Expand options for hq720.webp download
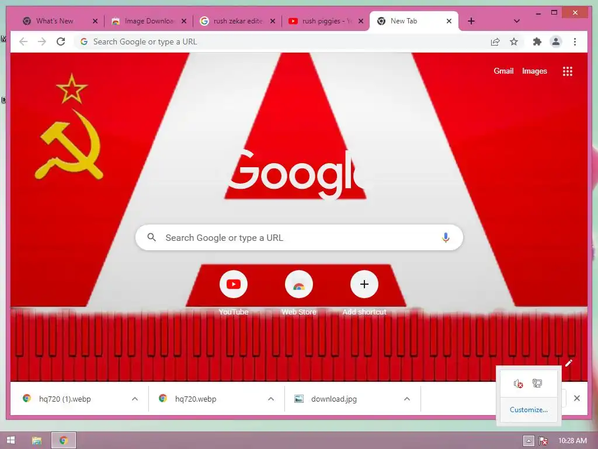Image resolution: width=598 pixels, height=449 pixels. pyautogui.click(x=271, y=399)
